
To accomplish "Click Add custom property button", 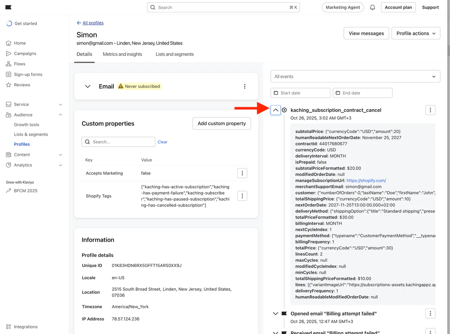I will 222,123.
